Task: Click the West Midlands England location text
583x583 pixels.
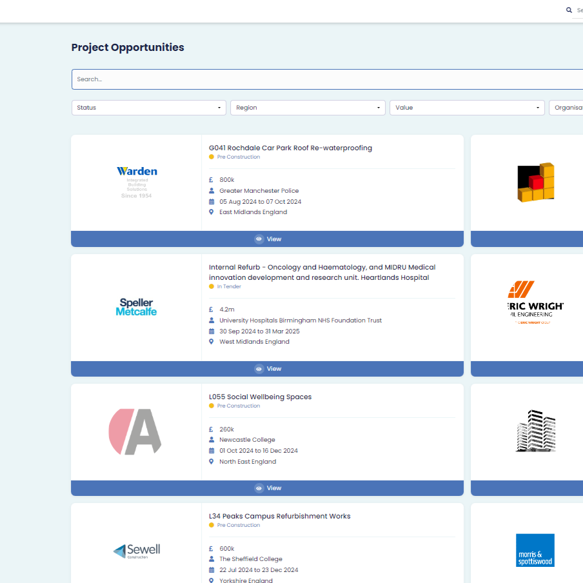Action: (x=254, y=341)
